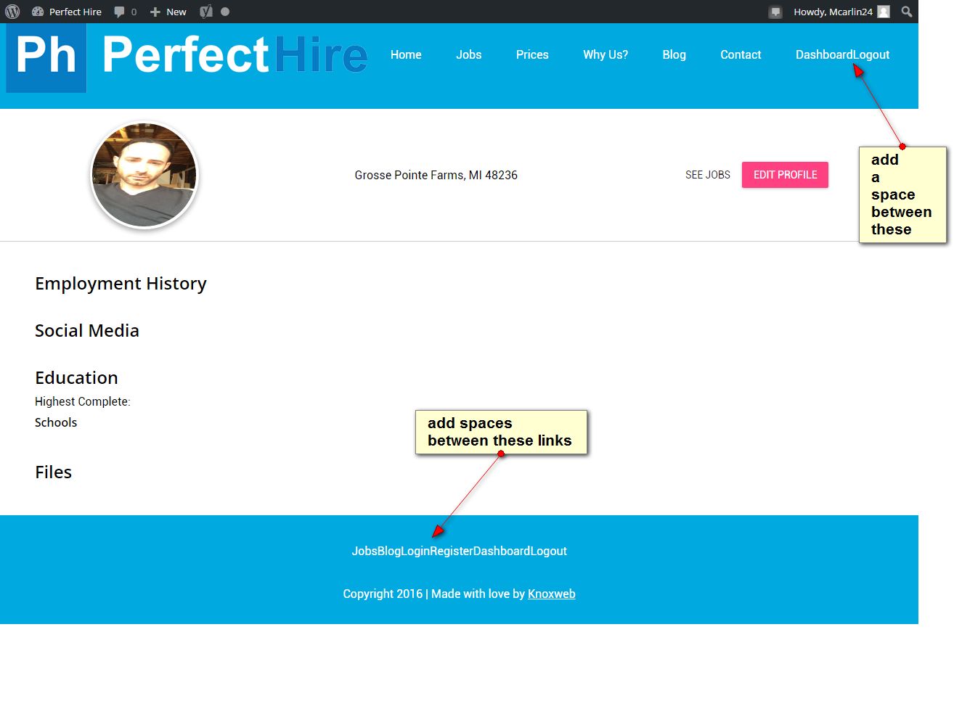This screenshot has width=954, height=701.
Task: Visit the Knoxweb link in the footer
Action: [552, 594]
